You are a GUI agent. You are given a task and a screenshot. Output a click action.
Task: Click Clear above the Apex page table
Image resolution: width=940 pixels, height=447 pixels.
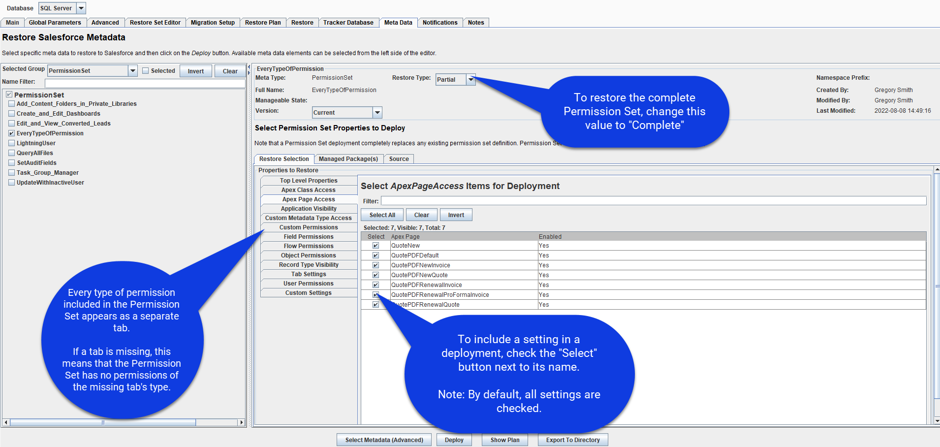(x=422, y=215)
